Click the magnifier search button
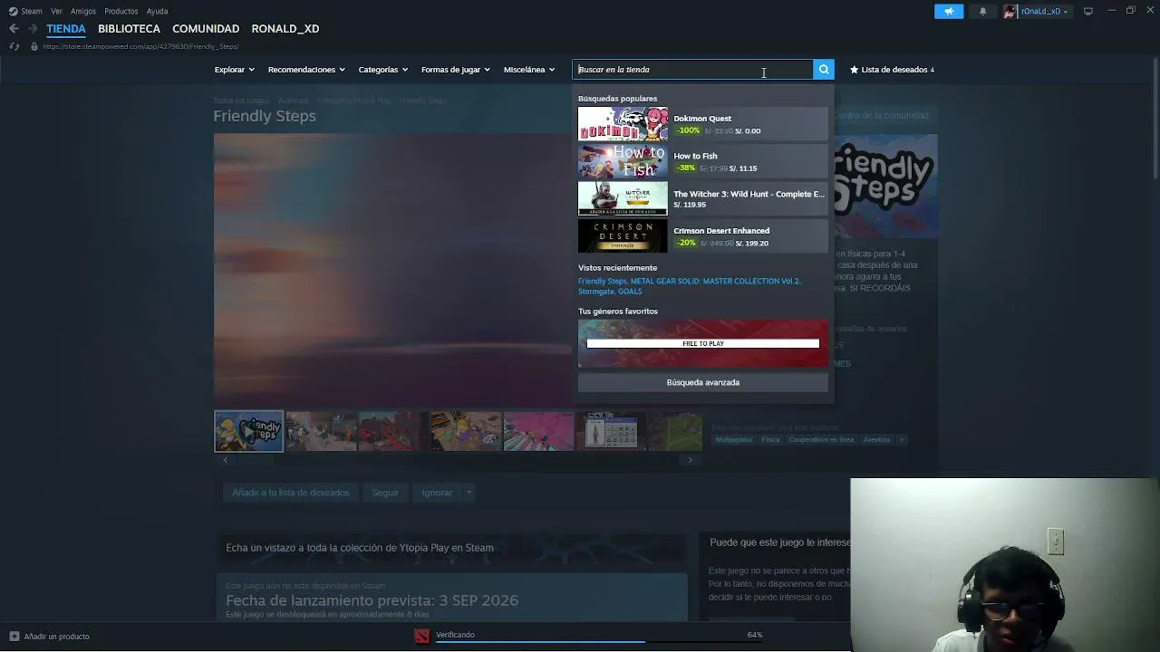The width and height of the screenshot is (1160, 652). point(824,70)
